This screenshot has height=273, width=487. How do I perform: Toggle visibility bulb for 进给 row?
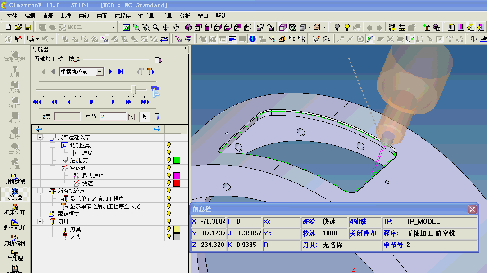168,152
